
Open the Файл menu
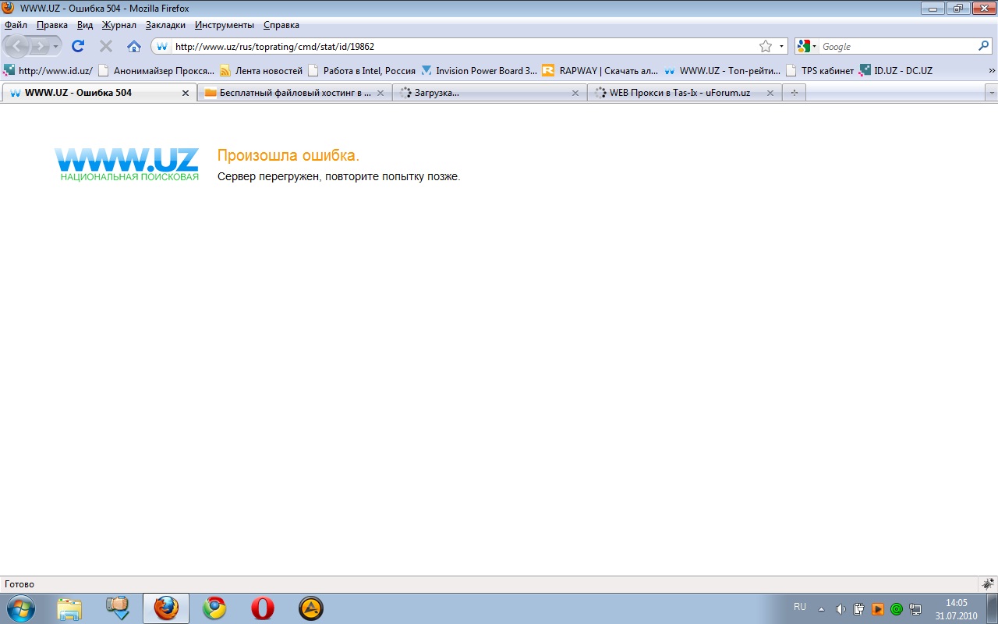16,25
